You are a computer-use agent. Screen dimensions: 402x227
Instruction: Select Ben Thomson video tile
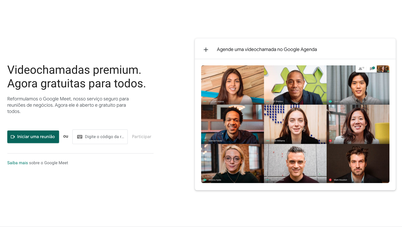[x=295, y=163]
